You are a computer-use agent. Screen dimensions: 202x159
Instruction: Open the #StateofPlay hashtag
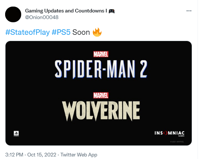point(28,32)
